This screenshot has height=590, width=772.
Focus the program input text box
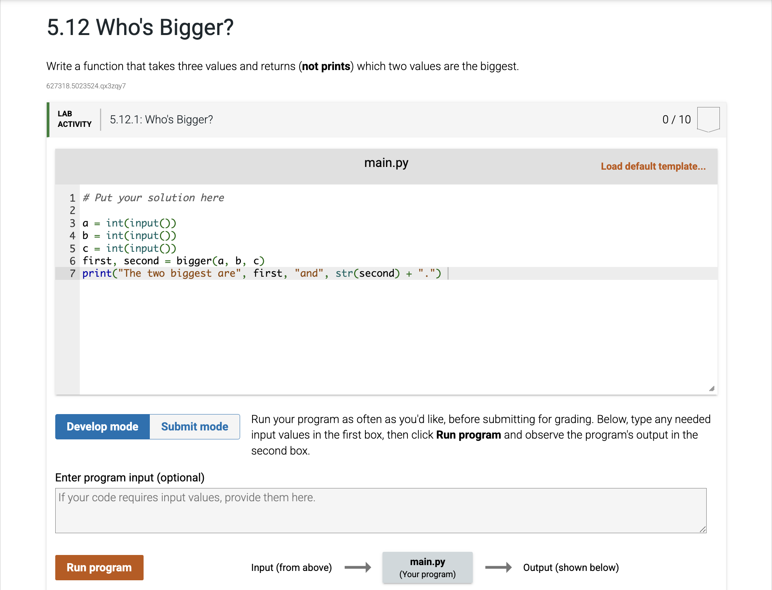381,510
